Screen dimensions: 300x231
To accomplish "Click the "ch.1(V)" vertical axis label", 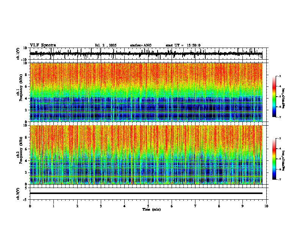I will click(x=18, y=54).
